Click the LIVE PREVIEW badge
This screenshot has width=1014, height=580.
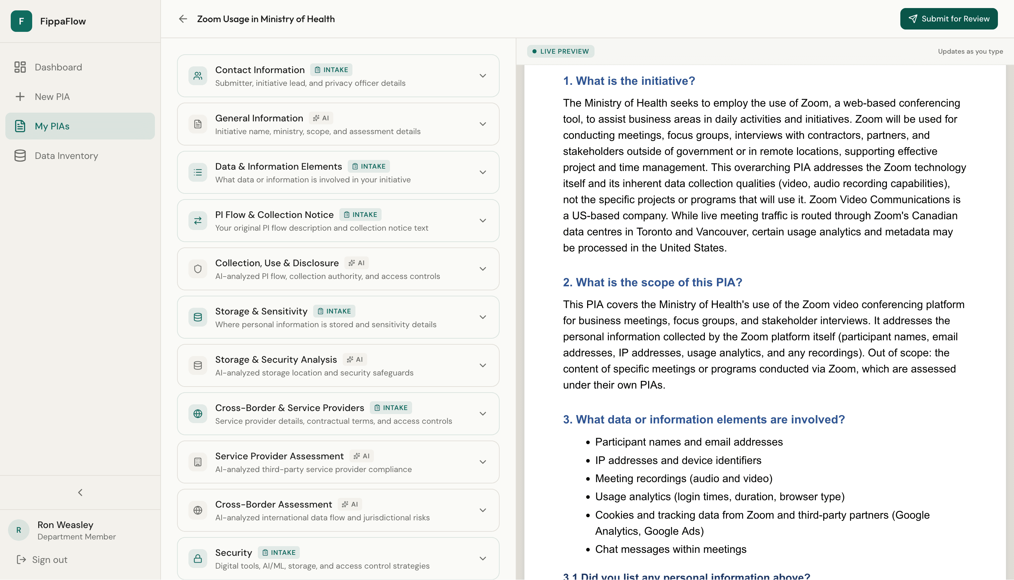[x=561, y=51]
